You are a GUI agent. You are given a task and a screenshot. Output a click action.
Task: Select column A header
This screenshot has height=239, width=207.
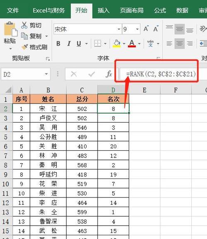[22, 90]
